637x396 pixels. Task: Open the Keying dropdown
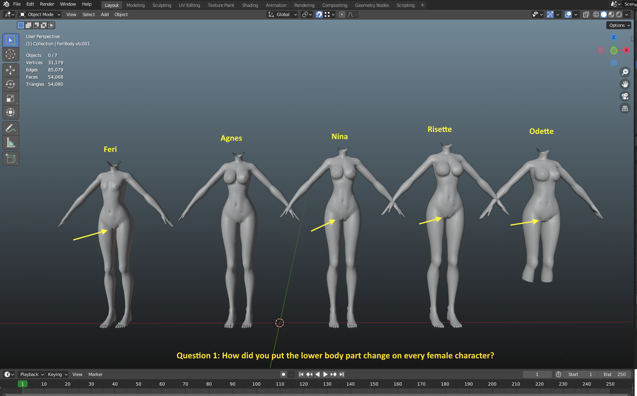click(x=57, y=374)
